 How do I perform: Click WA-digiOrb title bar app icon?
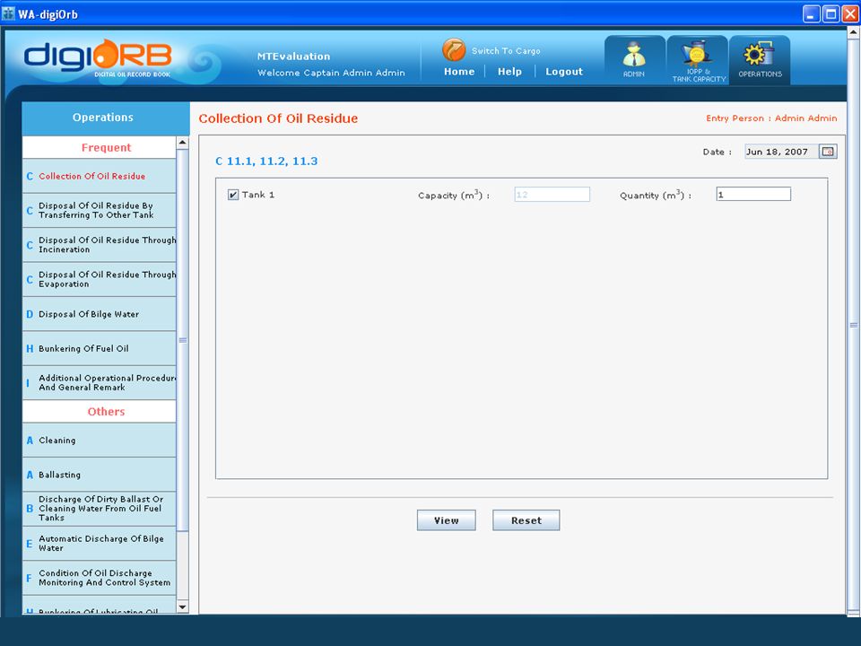pyautogui.click(x=8, y=13)
